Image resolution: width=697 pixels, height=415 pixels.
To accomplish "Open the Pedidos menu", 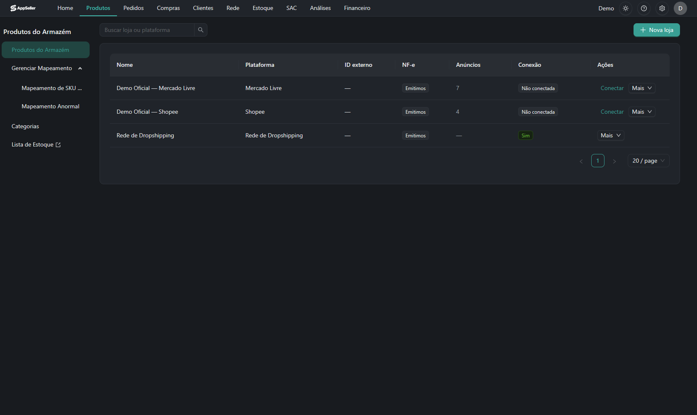I will coord(134,8).
